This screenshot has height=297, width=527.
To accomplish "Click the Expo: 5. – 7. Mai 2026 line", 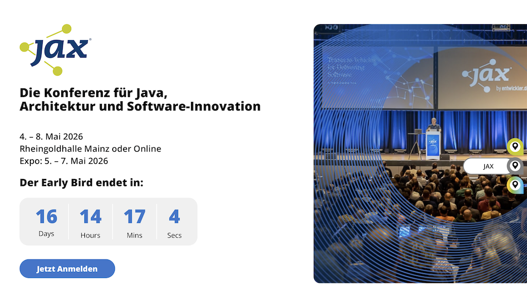I will (64, 161).
